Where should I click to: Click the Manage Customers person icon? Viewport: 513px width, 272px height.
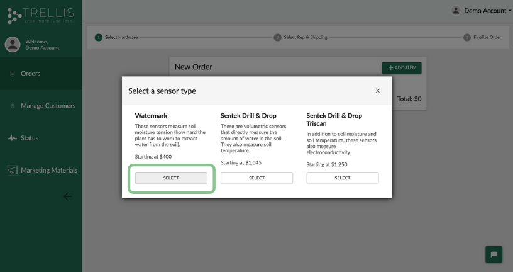[13, 106]
